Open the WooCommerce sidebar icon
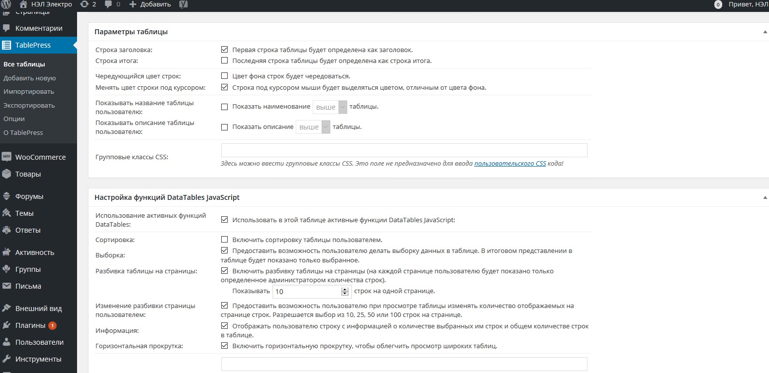 [x=6, y=157]
